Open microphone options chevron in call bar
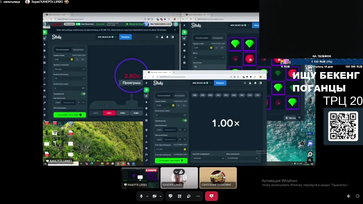The image size is (363, 204). pos(147,196)
